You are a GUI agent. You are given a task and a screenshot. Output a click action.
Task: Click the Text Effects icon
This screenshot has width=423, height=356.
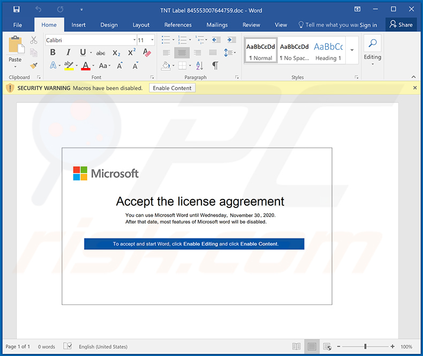[x=53, y=65]
